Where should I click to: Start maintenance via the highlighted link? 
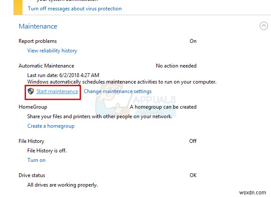click(57, 91)
